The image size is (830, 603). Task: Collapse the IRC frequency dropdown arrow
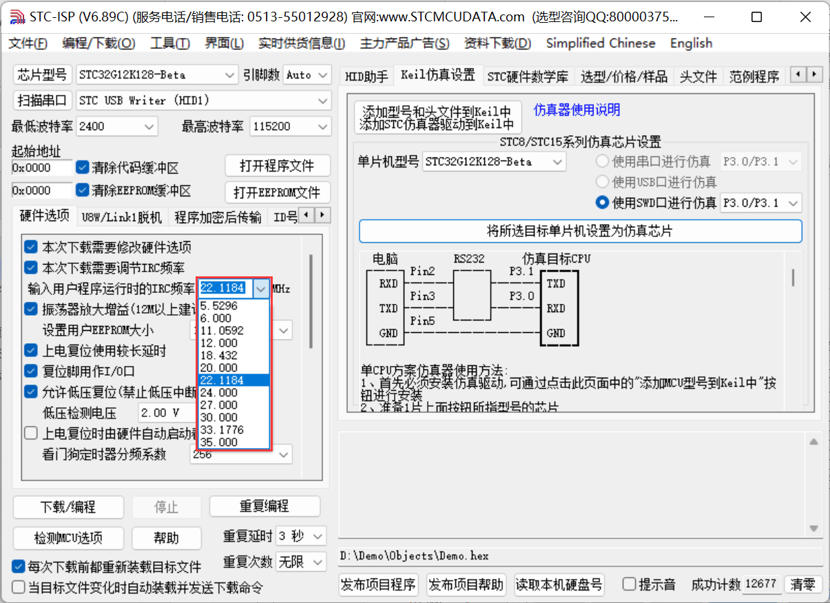(x=260, y=289)
